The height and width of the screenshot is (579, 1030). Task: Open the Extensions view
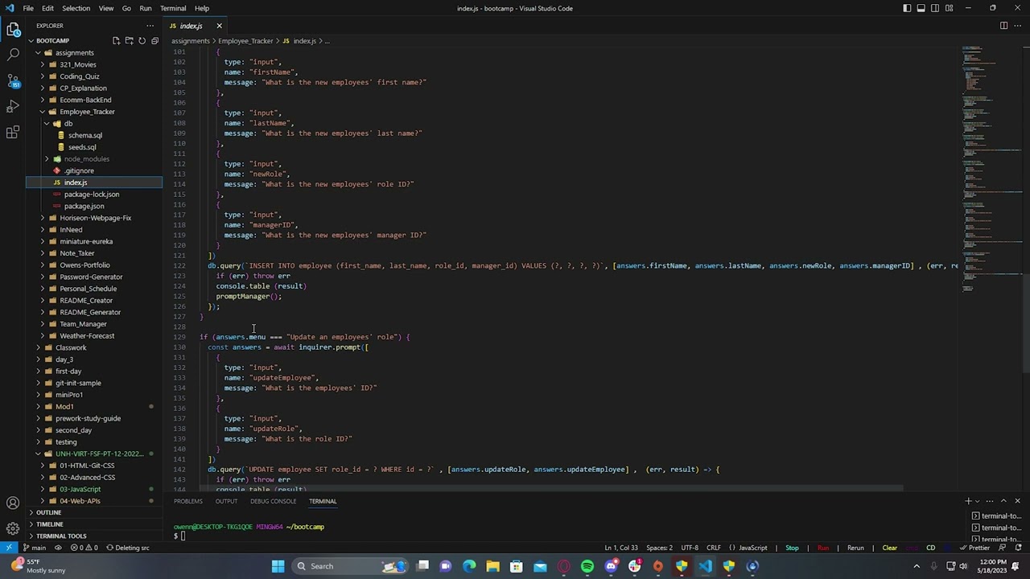(x=13, y=132)
